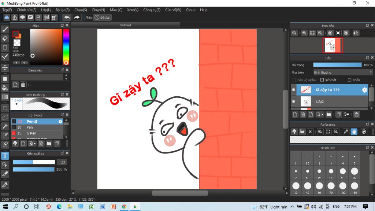Open the Pha trộn blend mode dropdown
Image resolution: width=375 pixels, height=211 pixels.
pos(343,72)
